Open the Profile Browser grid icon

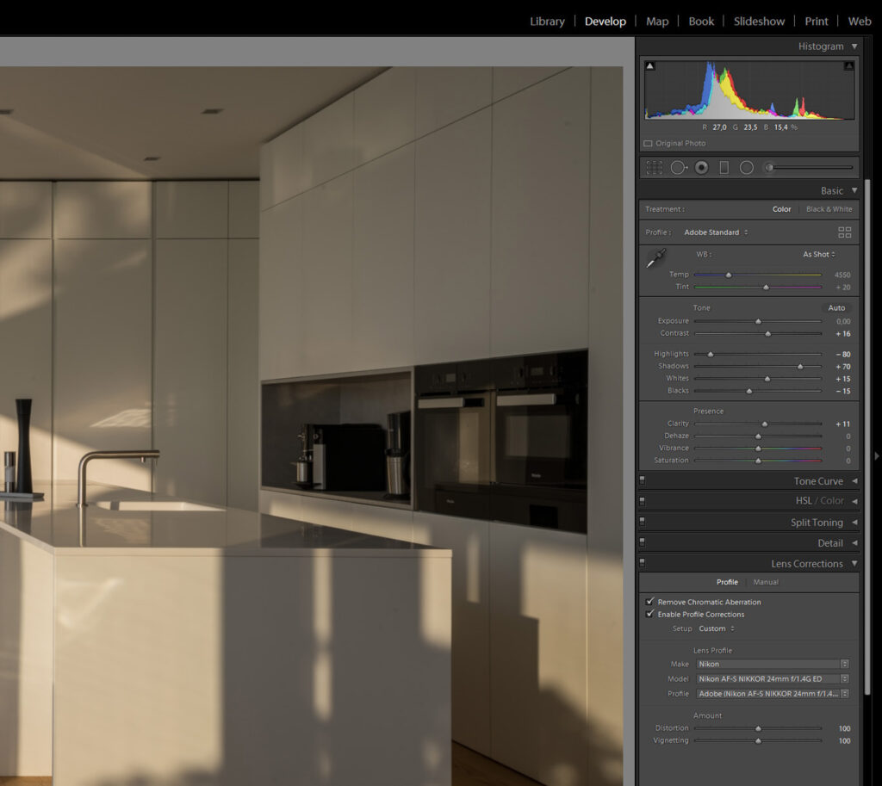[x=844, y=232]
